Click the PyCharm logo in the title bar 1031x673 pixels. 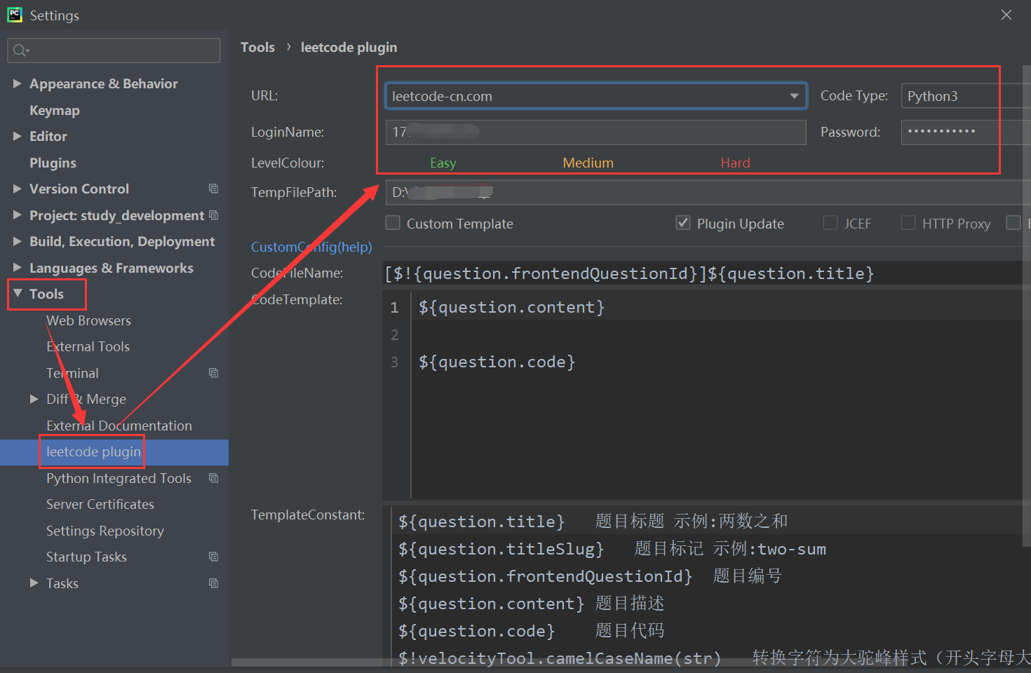(x=15, y=15)
